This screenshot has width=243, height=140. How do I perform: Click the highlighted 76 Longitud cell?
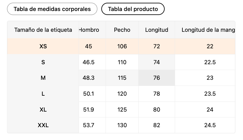(x=157, y=78)
